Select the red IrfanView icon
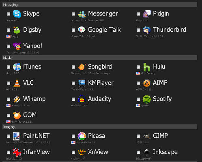The image size is (202, 162). (17, 152)
